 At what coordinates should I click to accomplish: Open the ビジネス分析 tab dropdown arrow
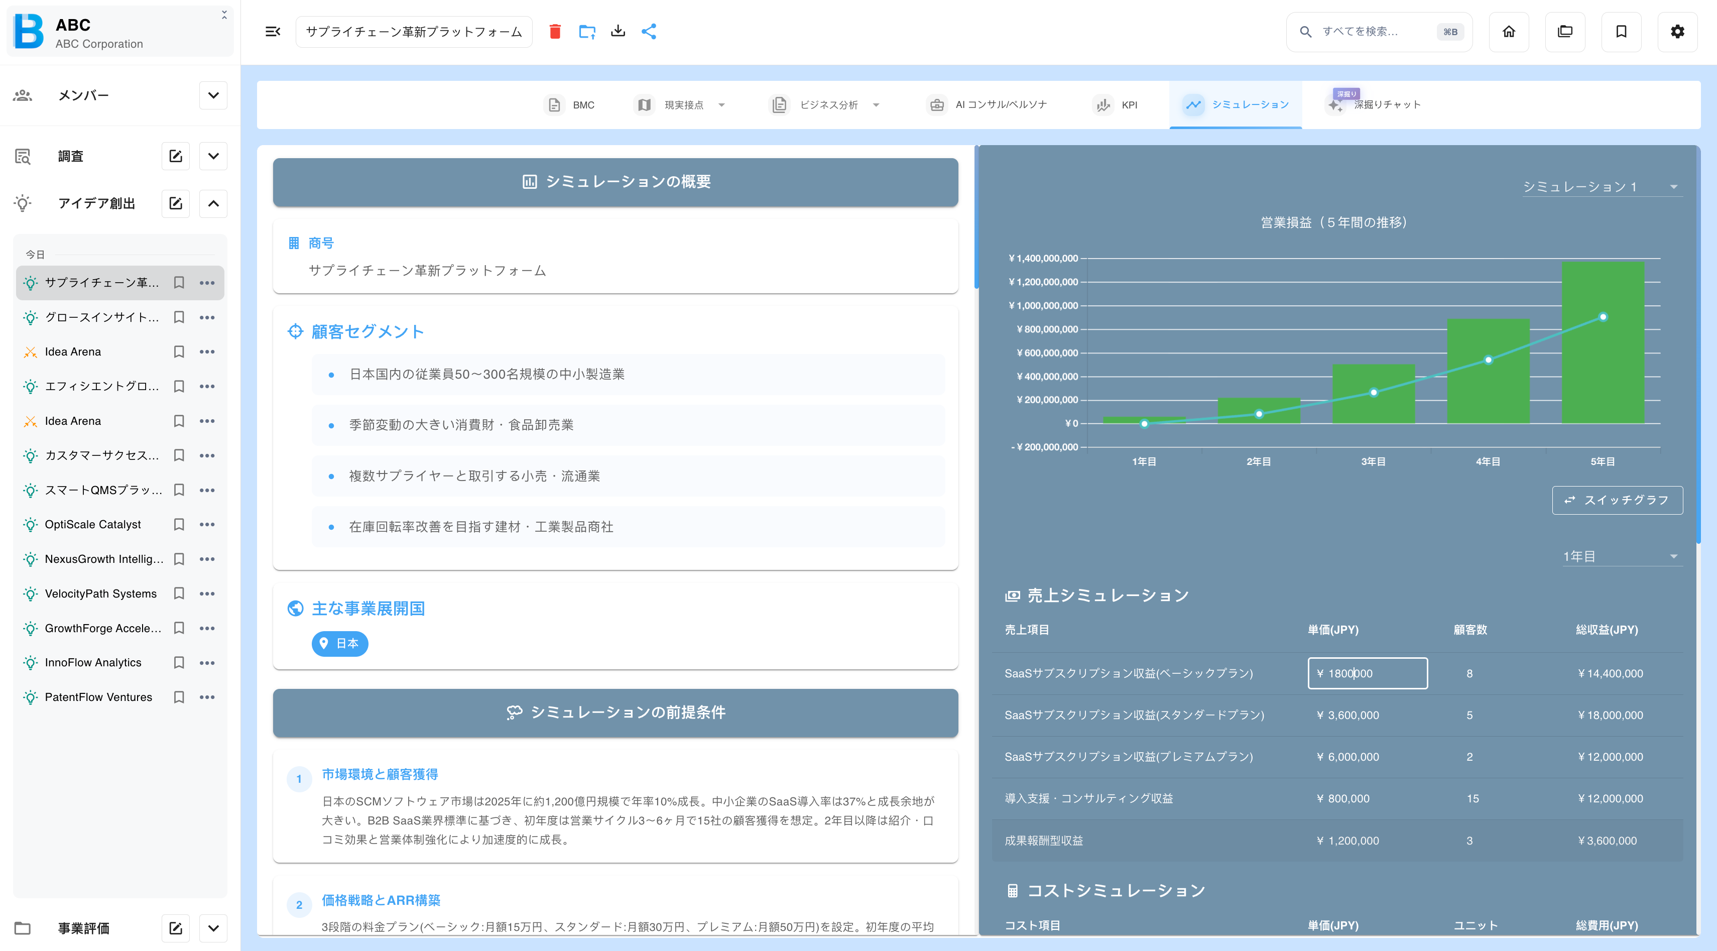pos(876,104)
